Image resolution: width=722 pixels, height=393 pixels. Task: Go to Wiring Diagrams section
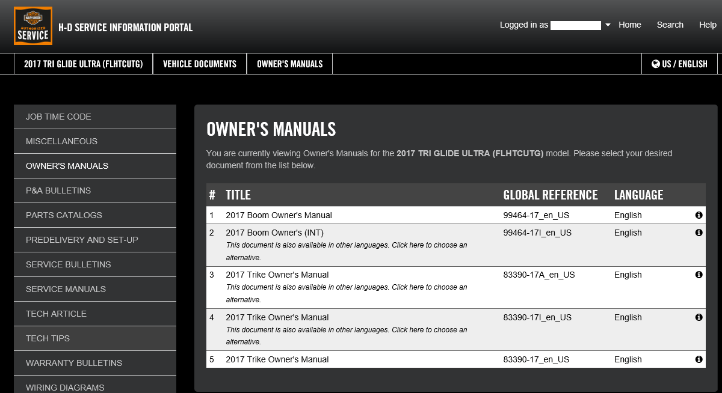click(65, 387)
